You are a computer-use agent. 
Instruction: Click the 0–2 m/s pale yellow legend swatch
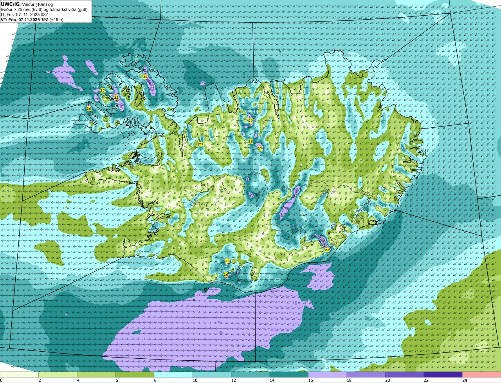pyautogui.click(x=20, y=374)
